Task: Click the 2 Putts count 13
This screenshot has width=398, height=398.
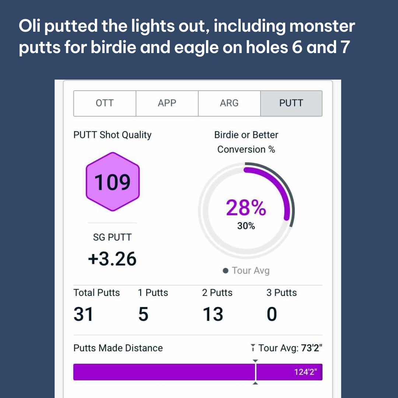Action: coord(213,314)
